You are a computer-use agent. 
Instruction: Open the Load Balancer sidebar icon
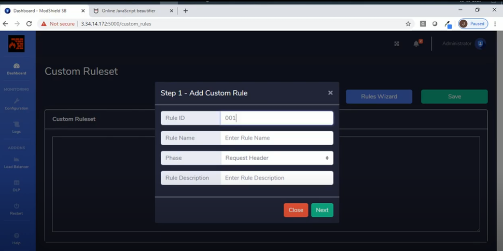point(17,160)
